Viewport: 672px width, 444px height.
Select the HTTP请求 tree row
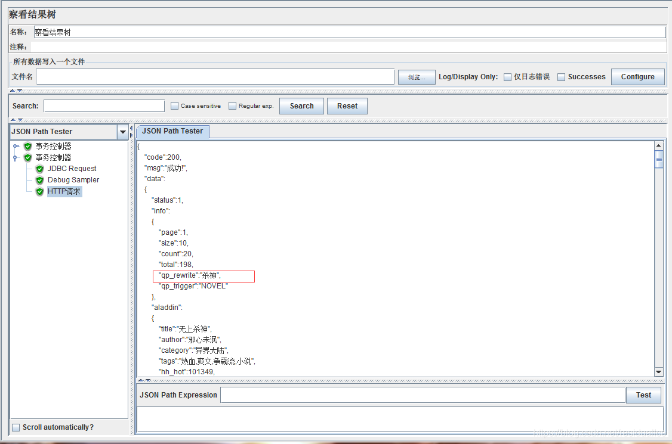[x=64, y=191]
